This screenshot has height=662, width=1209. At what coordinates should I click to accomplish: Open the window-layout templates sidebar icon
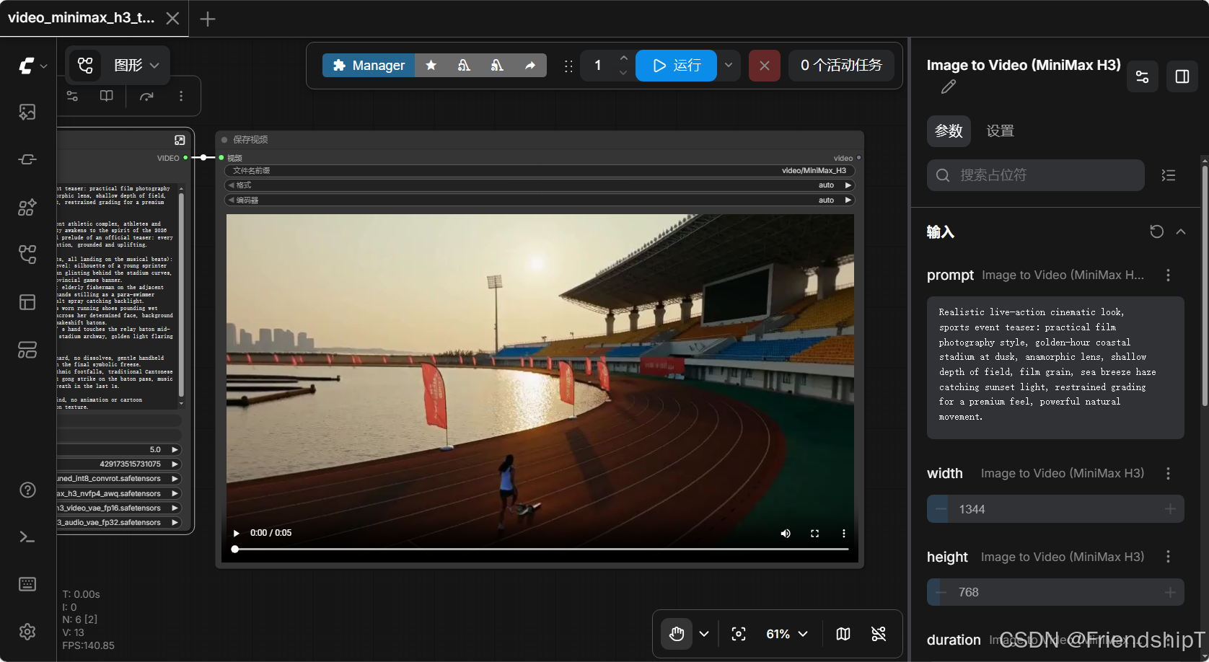27,302
